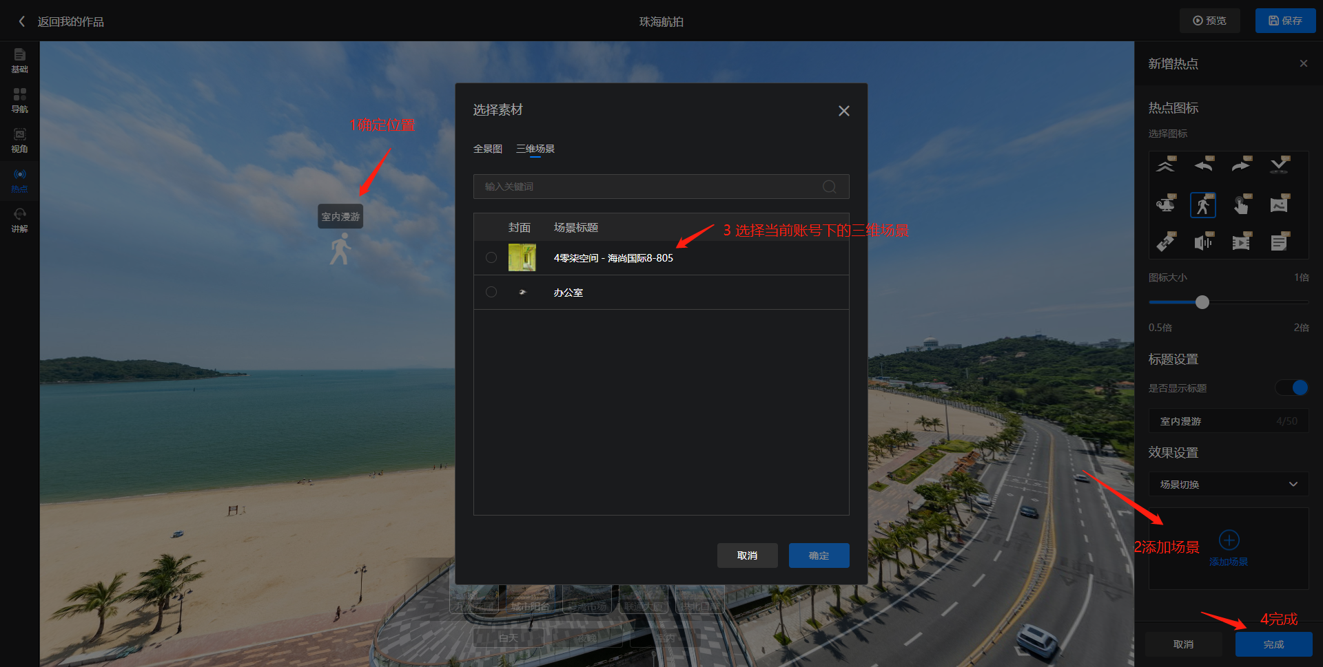This screenshot has height=667, width=1323.
Task: Select the panorama image hotspot icon
Action: pyautogui.click(x=1280, y=204)
